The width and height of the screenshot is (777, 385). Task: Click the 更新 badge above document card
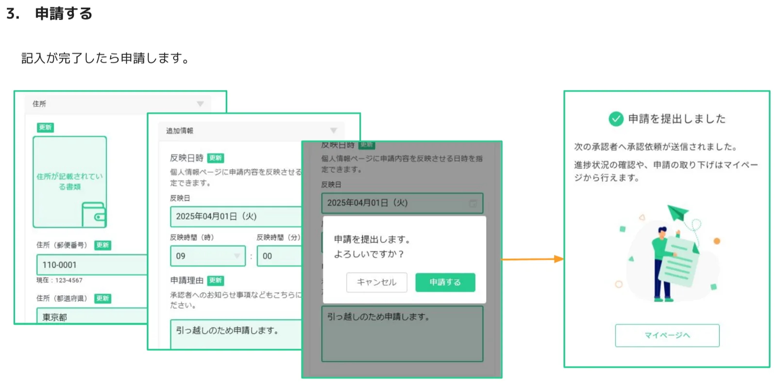45,127
